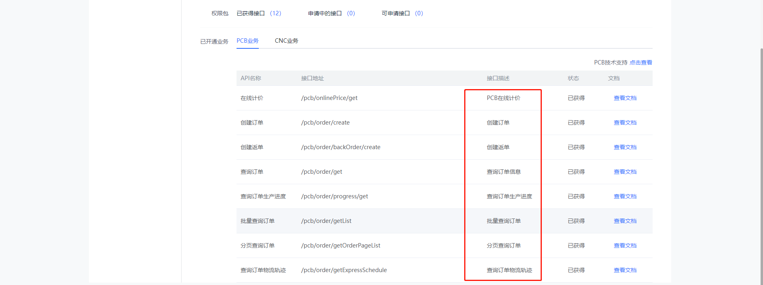Image resolution: width=763 pixels, height=285 pixels.
Task: View 查看文档 for the 批量查询订单 API
Action: (x=625, y=221)
